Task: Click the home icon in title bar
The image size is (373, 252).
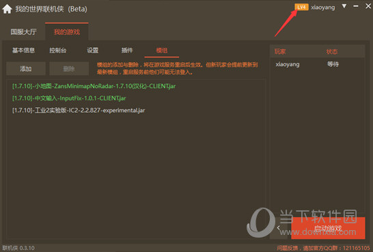Action: point(7,9)
